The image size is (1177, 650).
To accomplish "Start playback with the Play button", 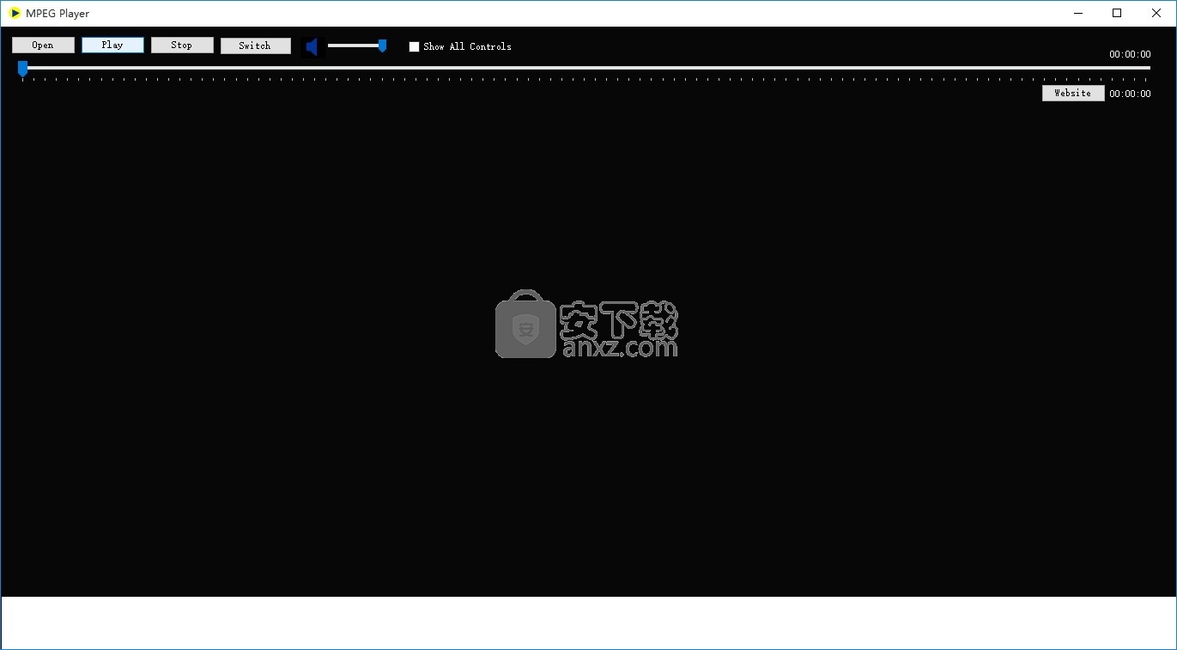I will (112, 46).
